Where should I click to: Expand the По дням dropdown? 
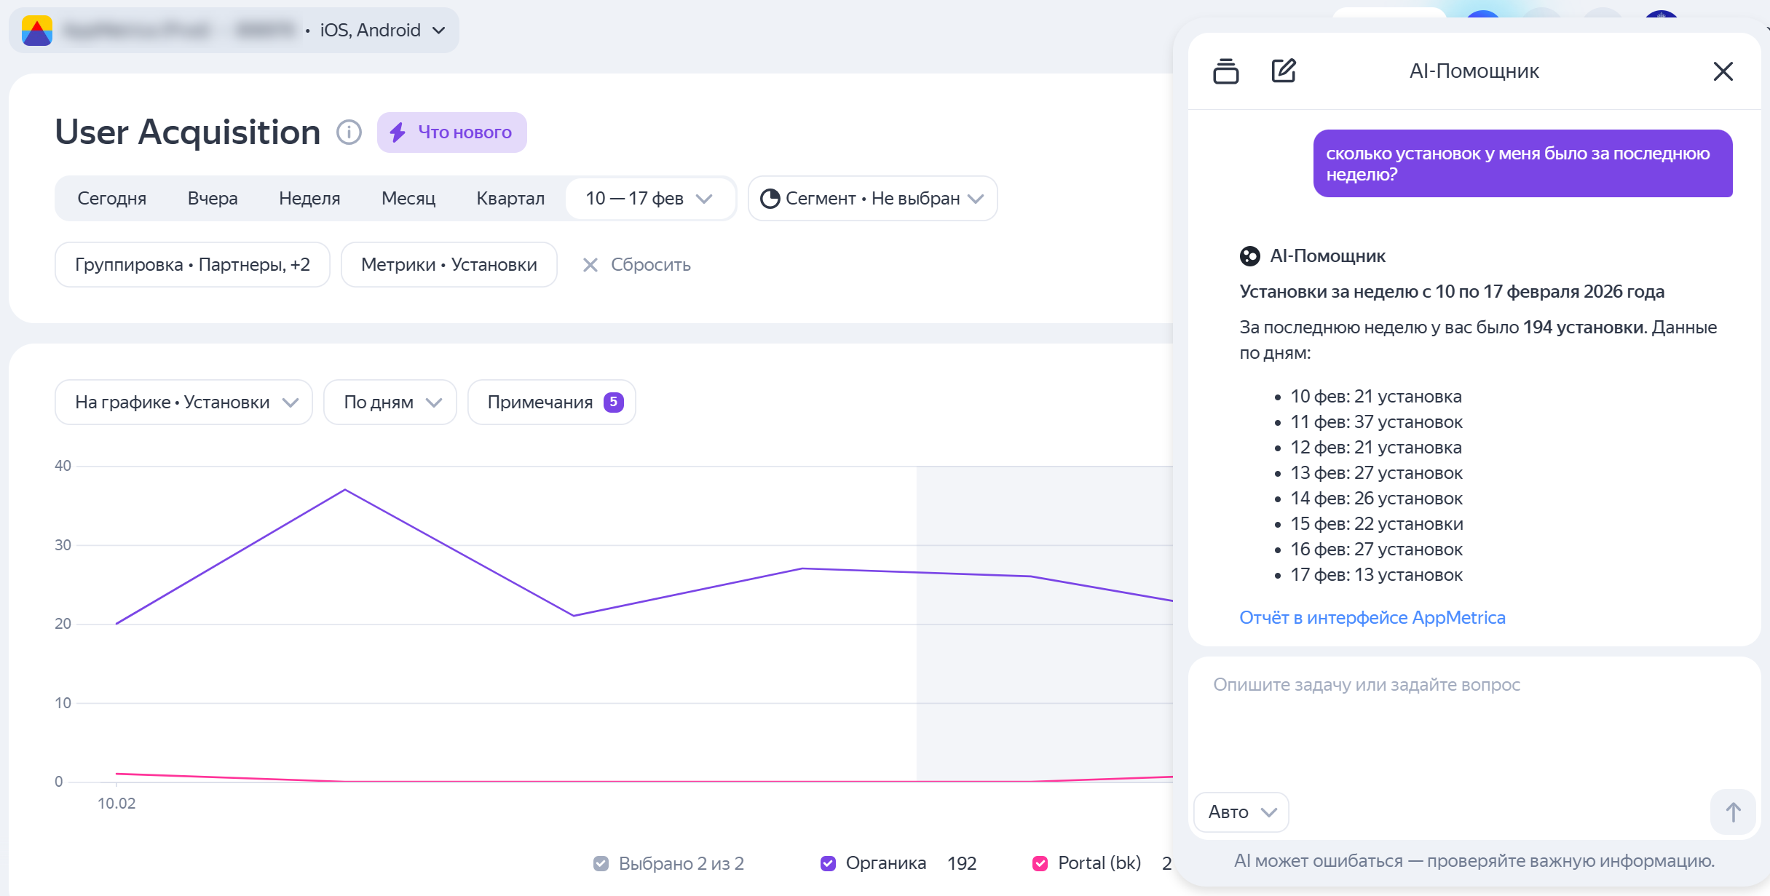click(390, 403)
